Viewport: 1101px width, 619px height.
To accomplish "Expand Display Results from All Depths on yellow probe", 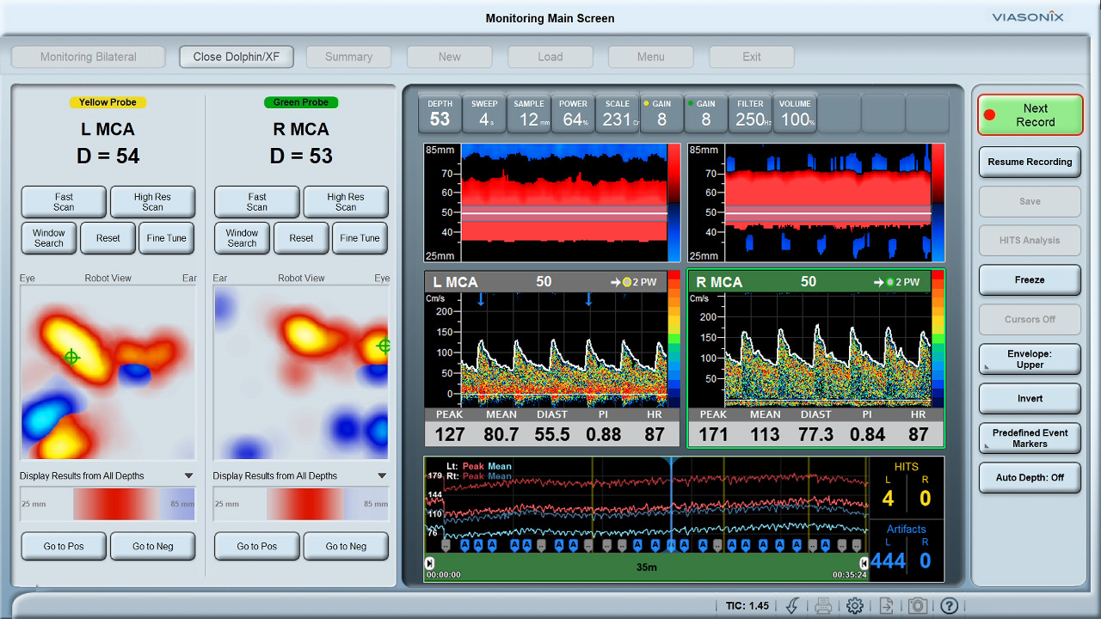I will pyautogui.click(x=107, y=475).
